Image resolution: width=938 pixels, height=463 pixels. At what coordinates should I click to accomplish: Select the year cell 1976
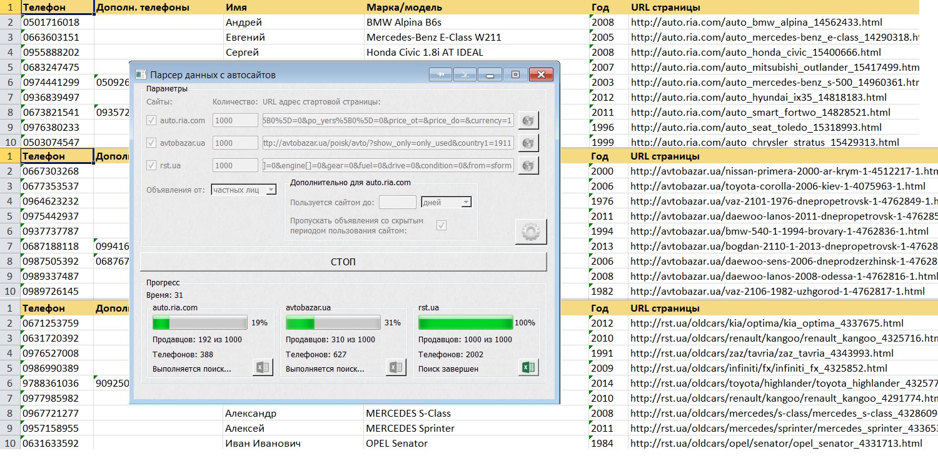[608, 201]
